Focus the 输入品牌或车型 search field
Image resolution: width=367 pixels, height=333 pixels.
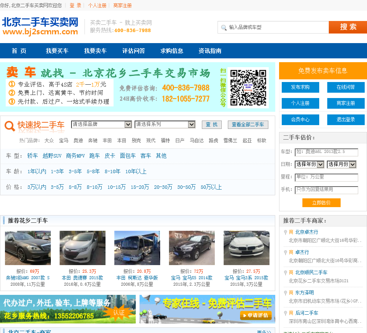(x=273, y=27)
